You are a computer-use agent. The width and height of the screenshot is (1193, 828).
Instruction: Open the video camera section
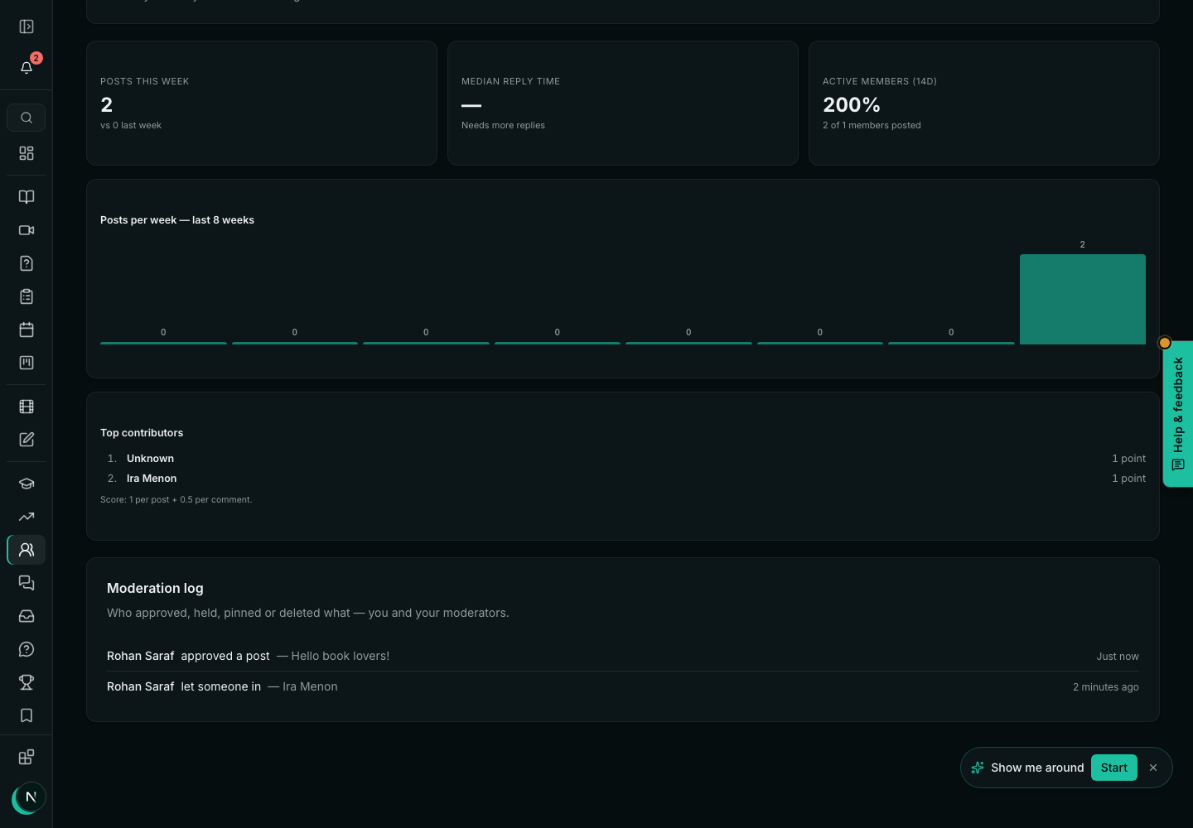(27, 230)
